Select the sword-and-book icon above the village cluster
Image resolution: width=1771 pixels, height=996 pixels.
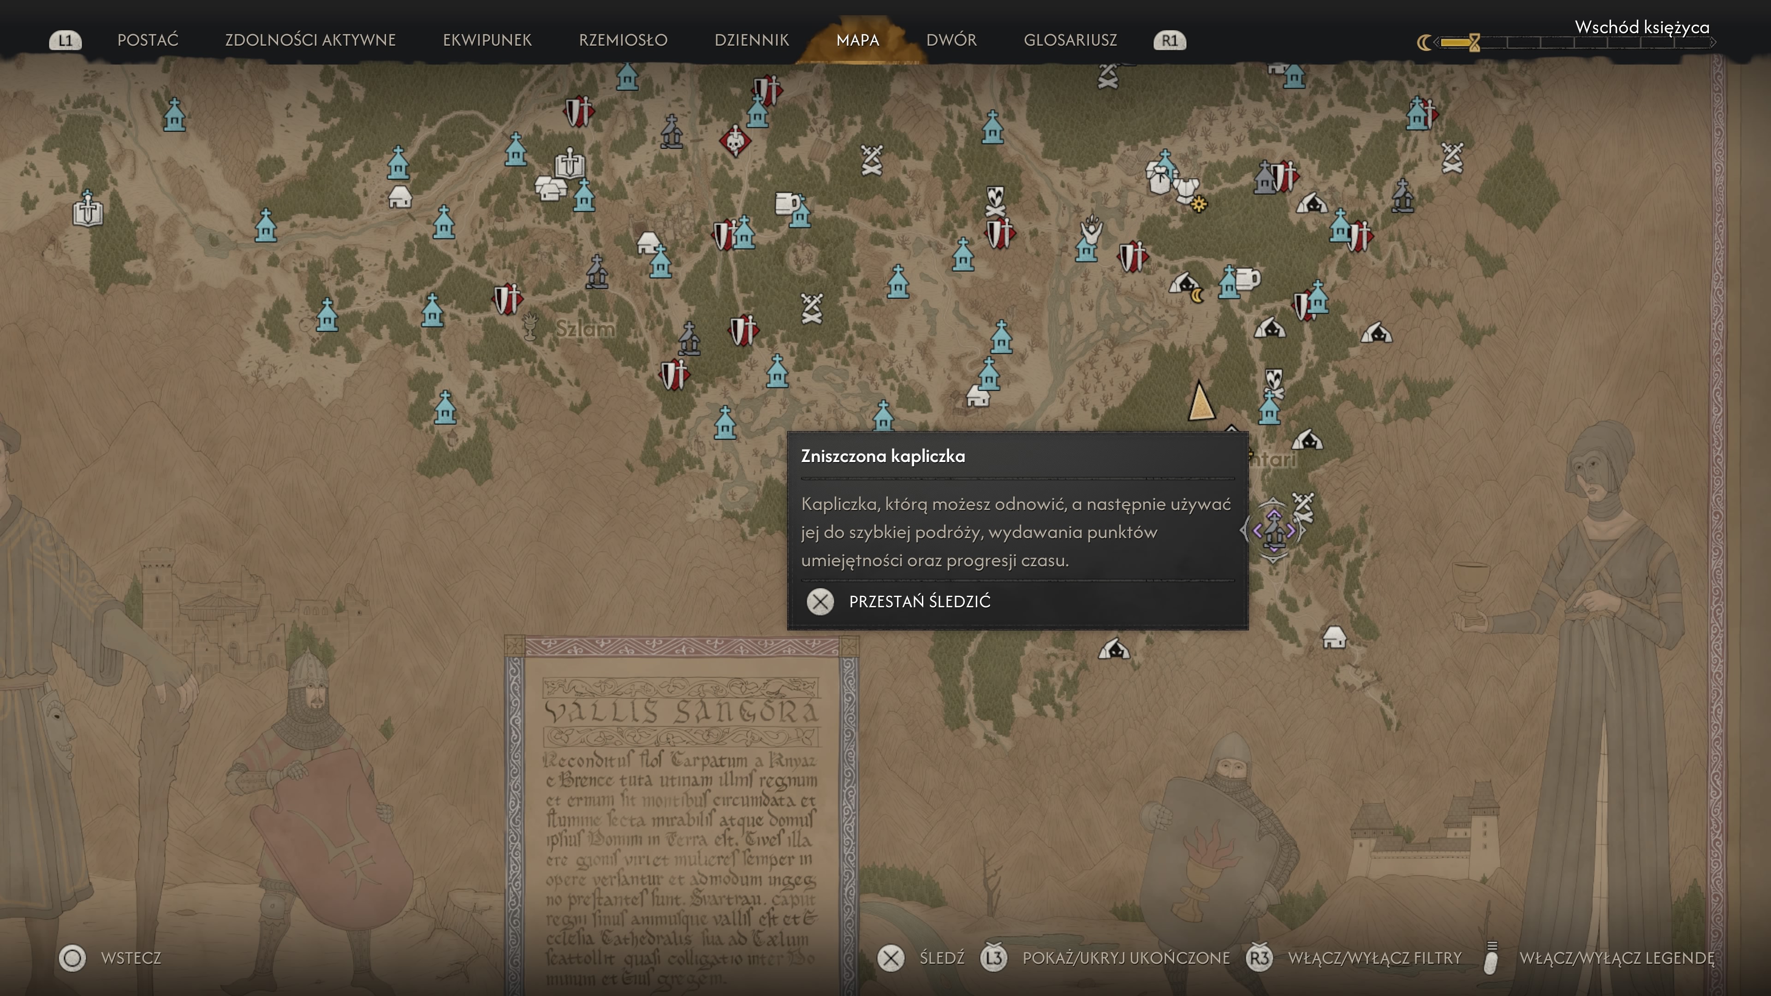569,164
